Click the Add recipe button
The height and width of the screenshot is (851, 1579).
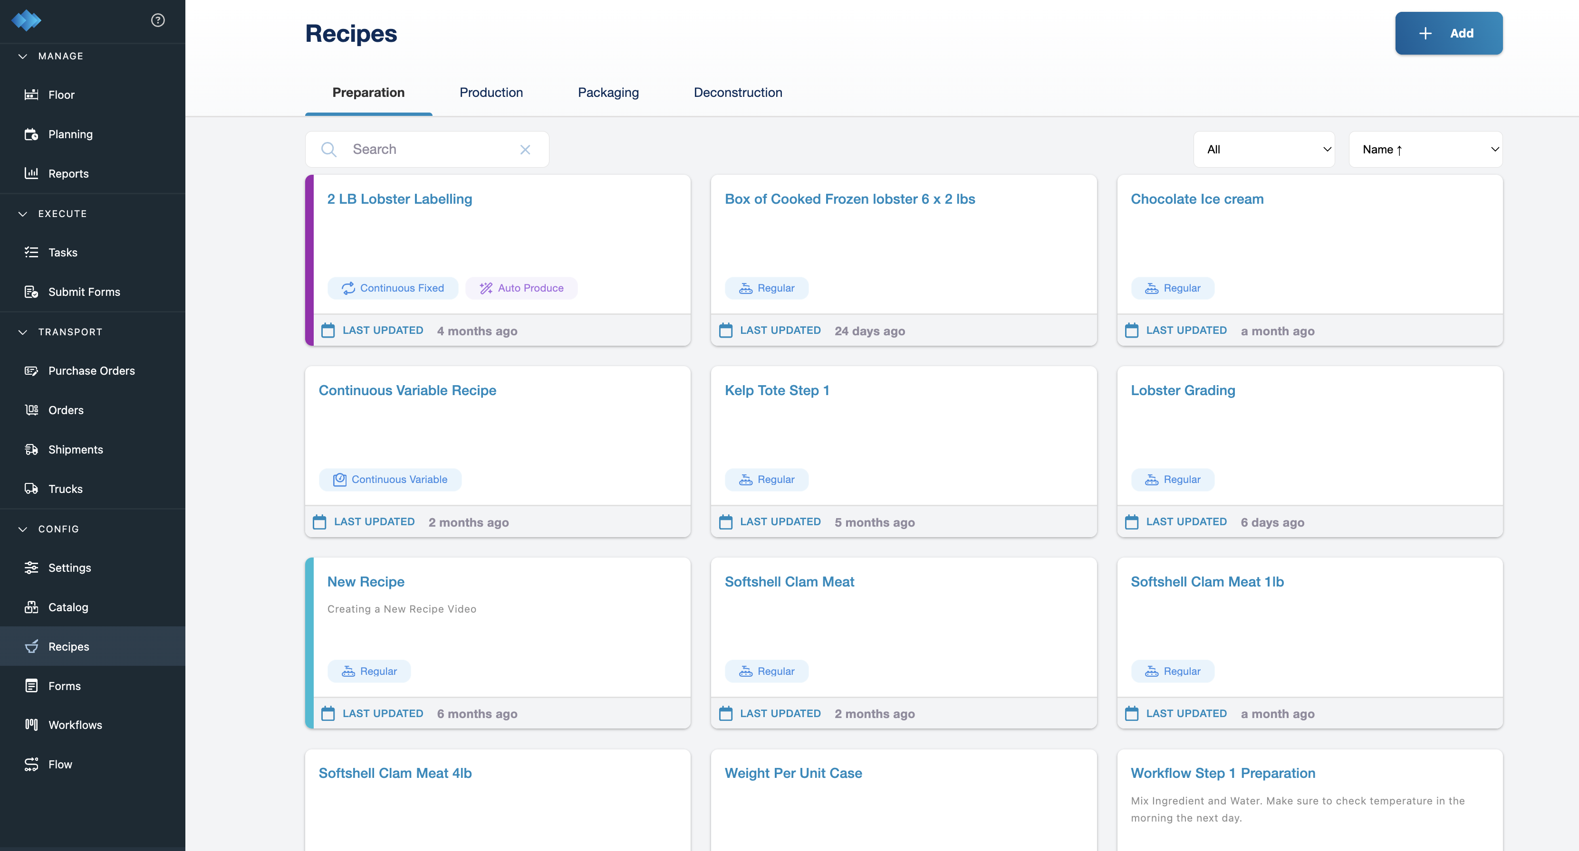tap(1448, 33)
